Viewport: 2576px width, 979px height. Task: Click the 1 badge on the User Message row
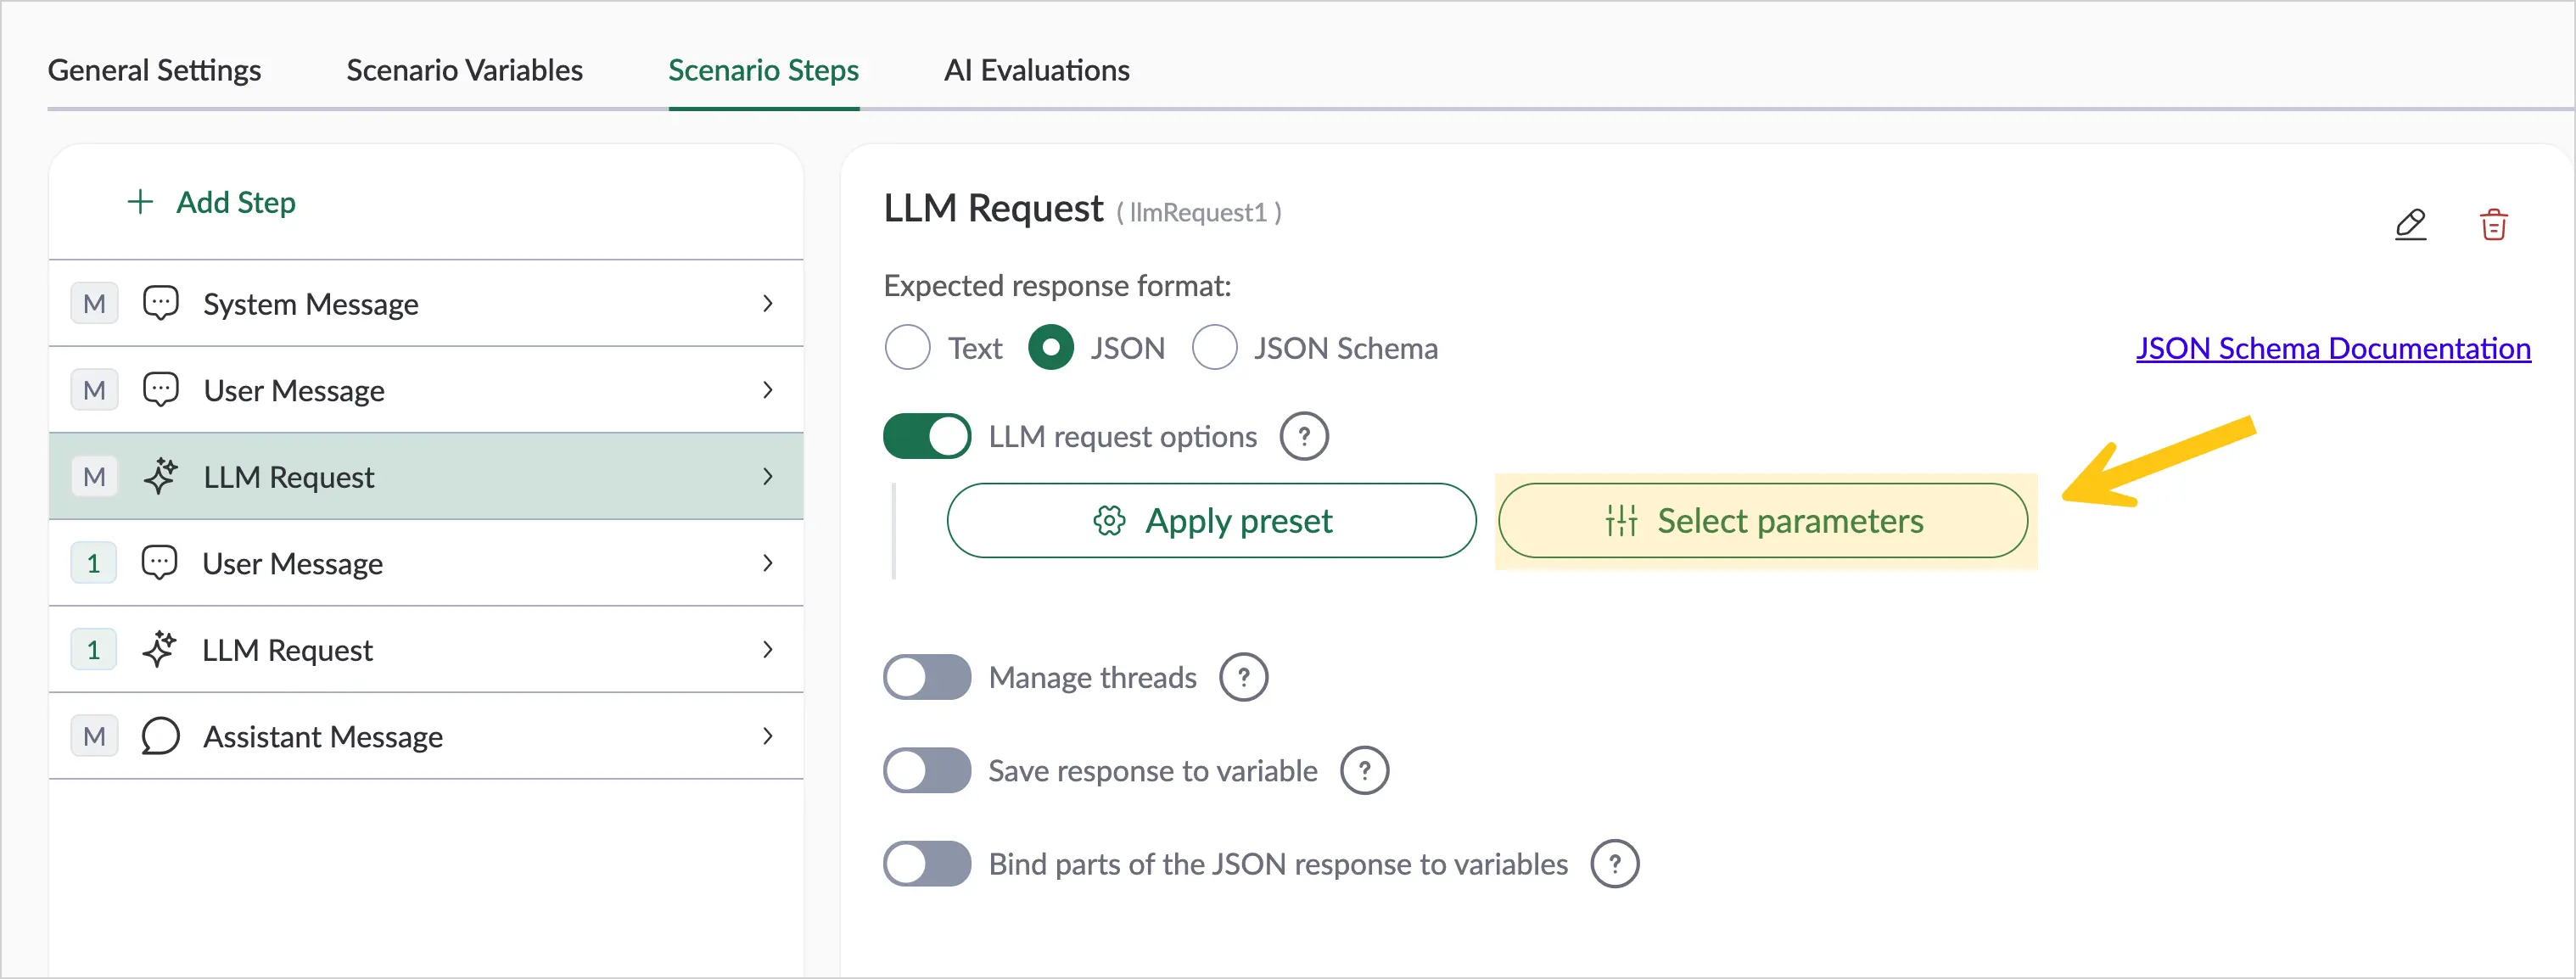(94, 563)
